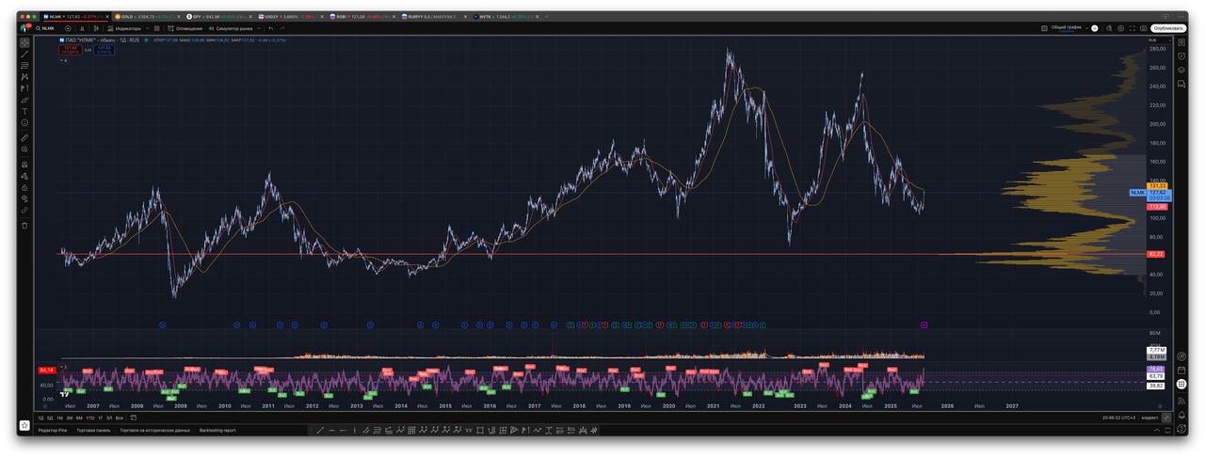Click the trash icon to remove drawings
Viewport: 1205px width, 458px height.
click(x=24, y=226)
